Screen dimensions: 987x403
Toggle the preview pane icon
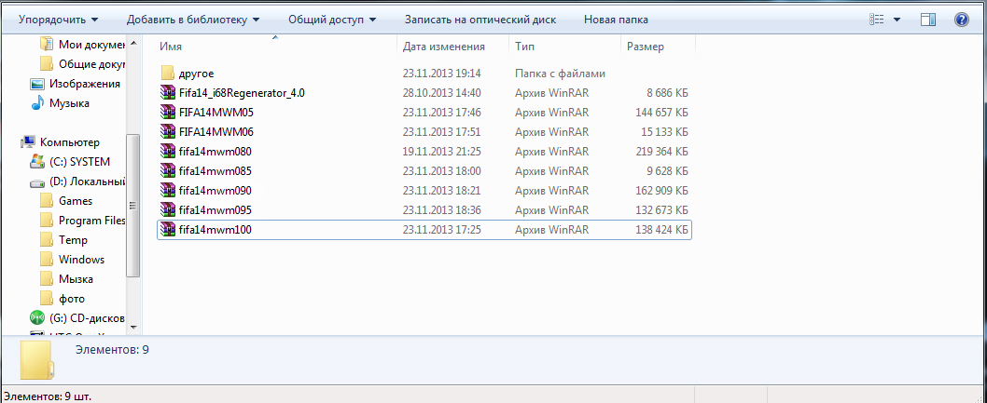tap(928, 20)
